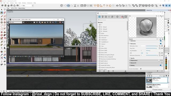Click the stop render icon in frame buffer
Viewport: 171px width, 96px height.
(x=60, y=22)
